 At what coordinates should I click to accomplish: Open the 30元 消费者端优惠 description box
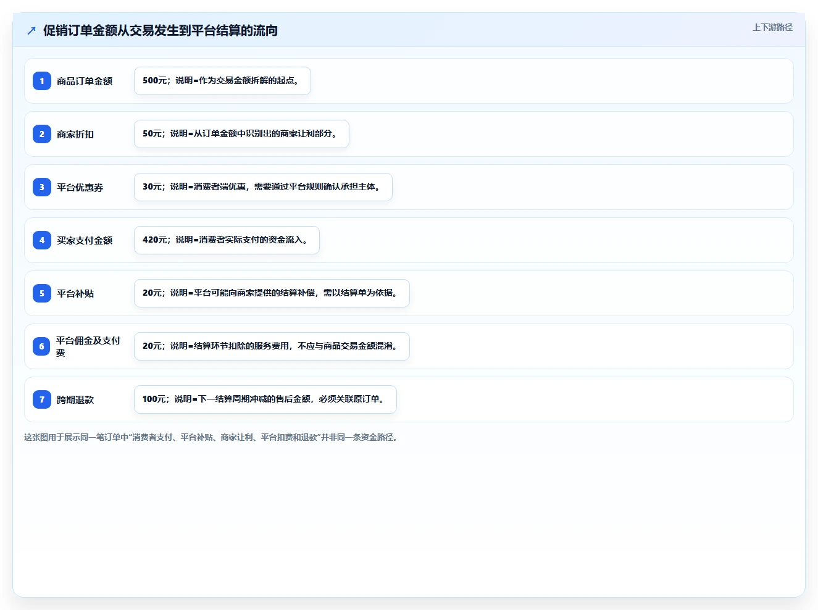[263, 187]
